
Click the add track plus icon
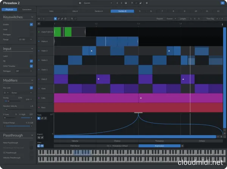[x=39, y=24]
